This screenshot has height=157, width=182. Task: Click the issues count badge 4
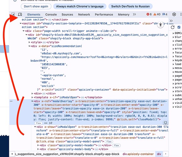pos(165,14)
